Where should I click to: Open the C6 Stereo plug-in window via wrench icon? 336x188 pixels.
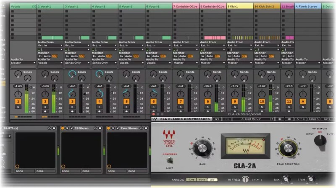click(71, 128)
